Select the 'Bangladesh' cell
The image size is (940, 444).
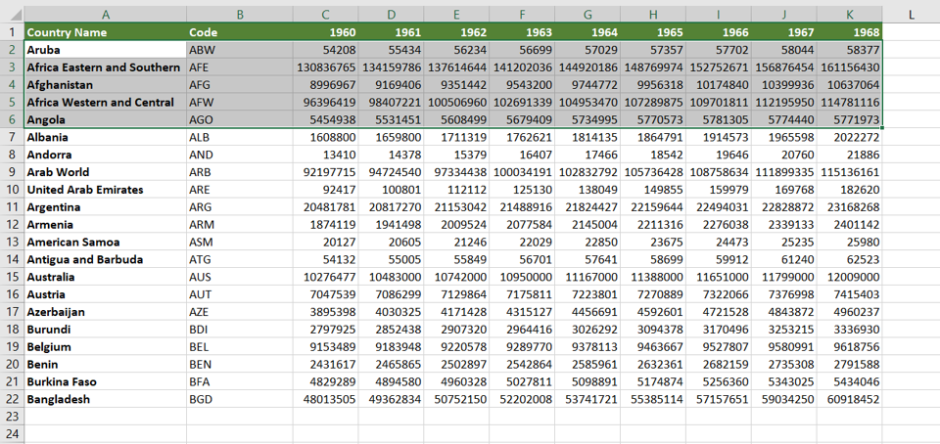[x=106, y=399]
